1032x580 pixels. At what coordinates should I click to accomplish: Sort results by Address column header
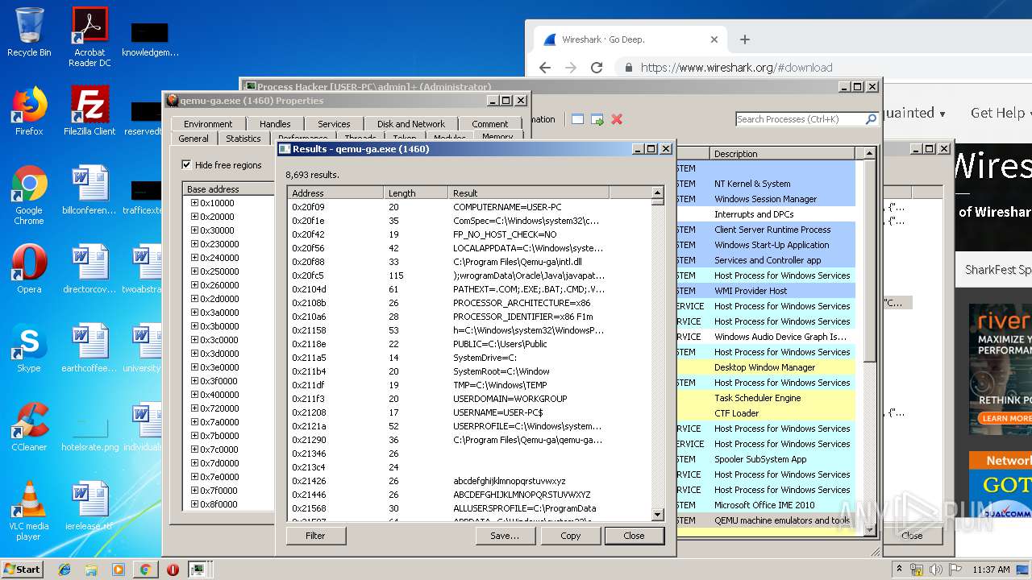coord(335,193)
